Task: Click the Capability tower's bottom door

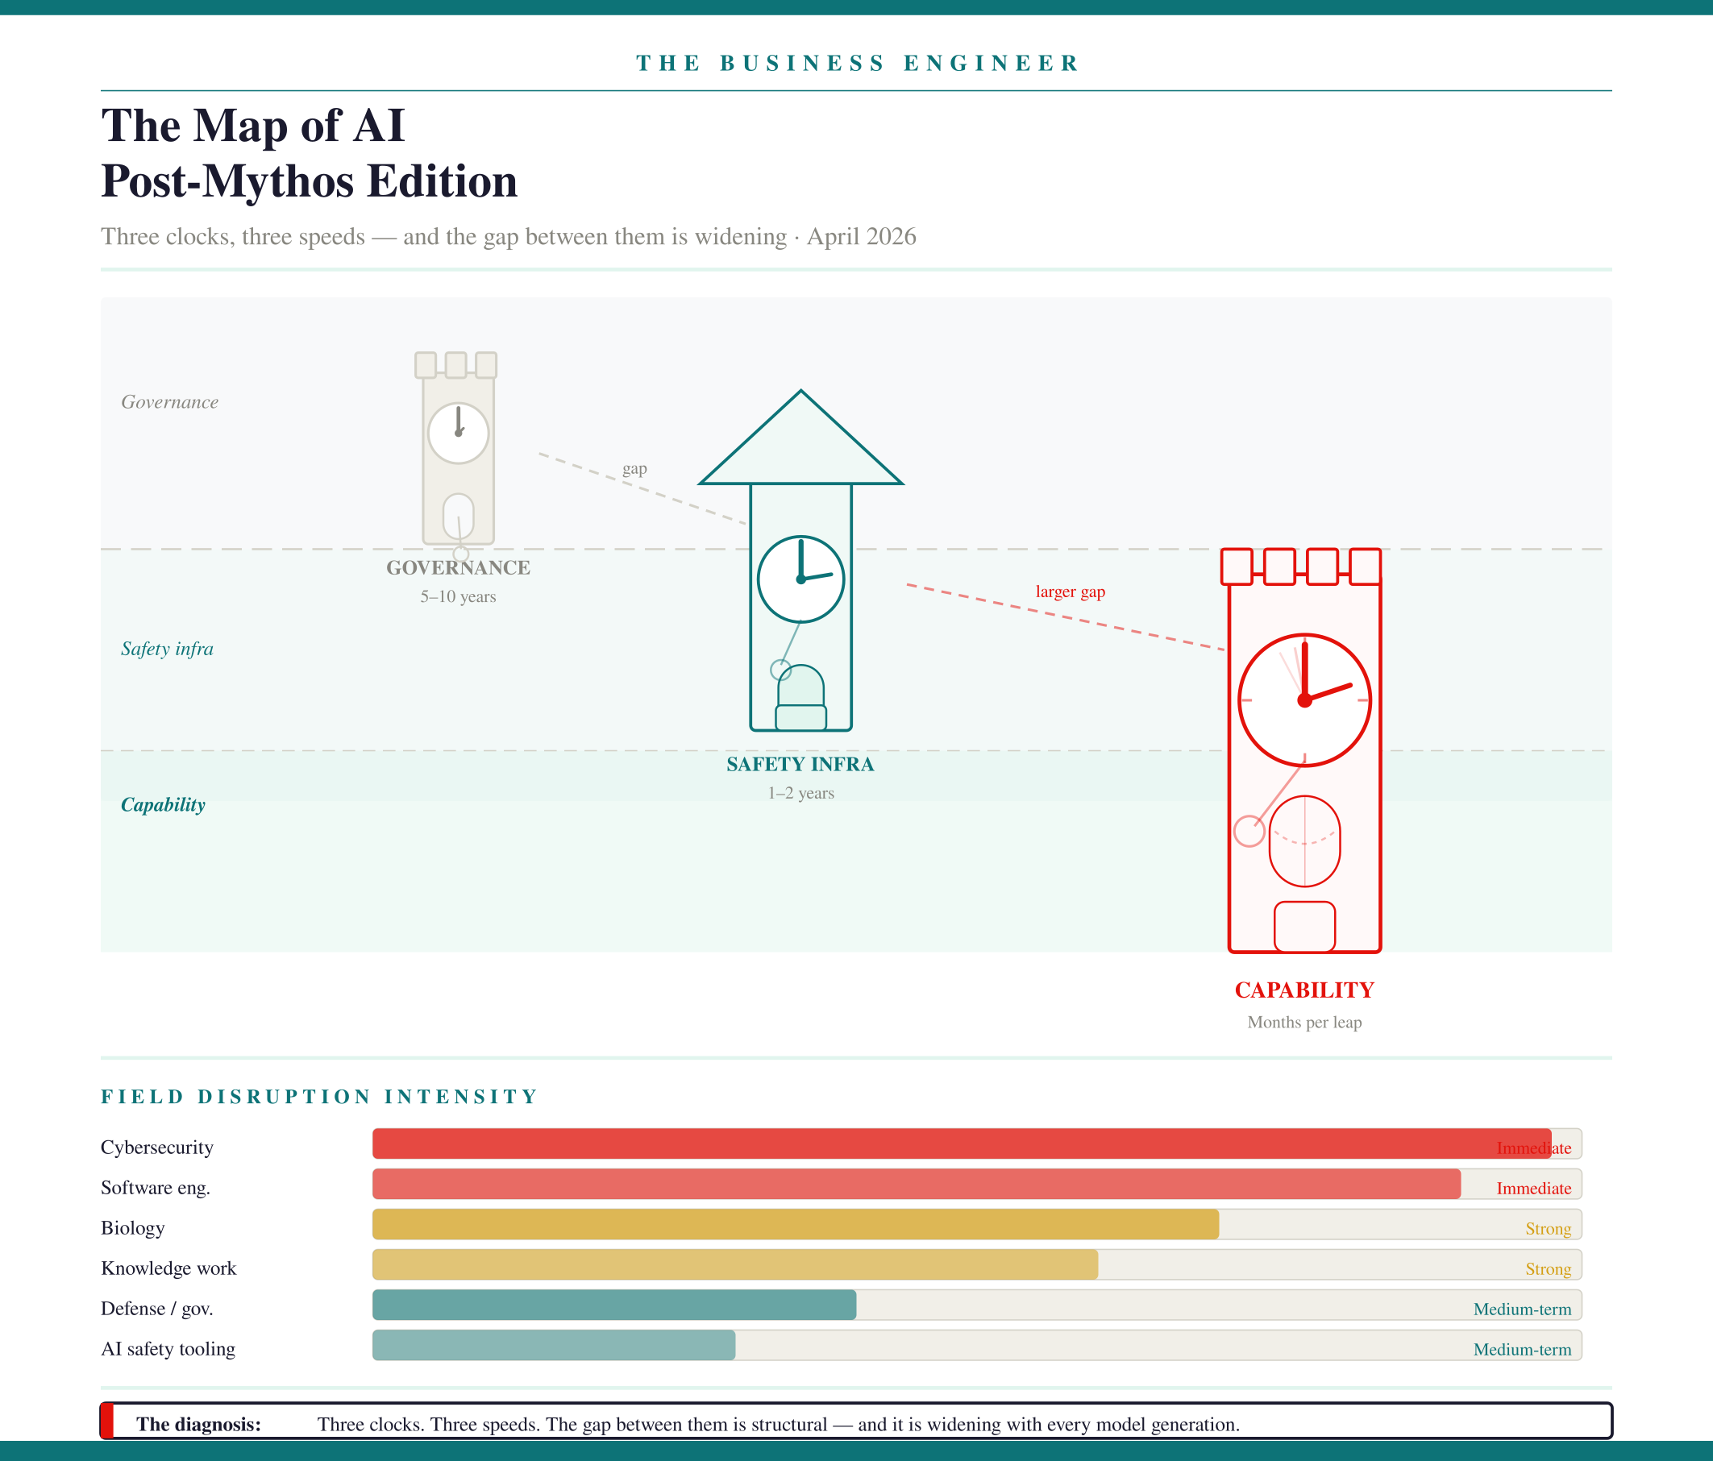Action: pos(1303,927)
